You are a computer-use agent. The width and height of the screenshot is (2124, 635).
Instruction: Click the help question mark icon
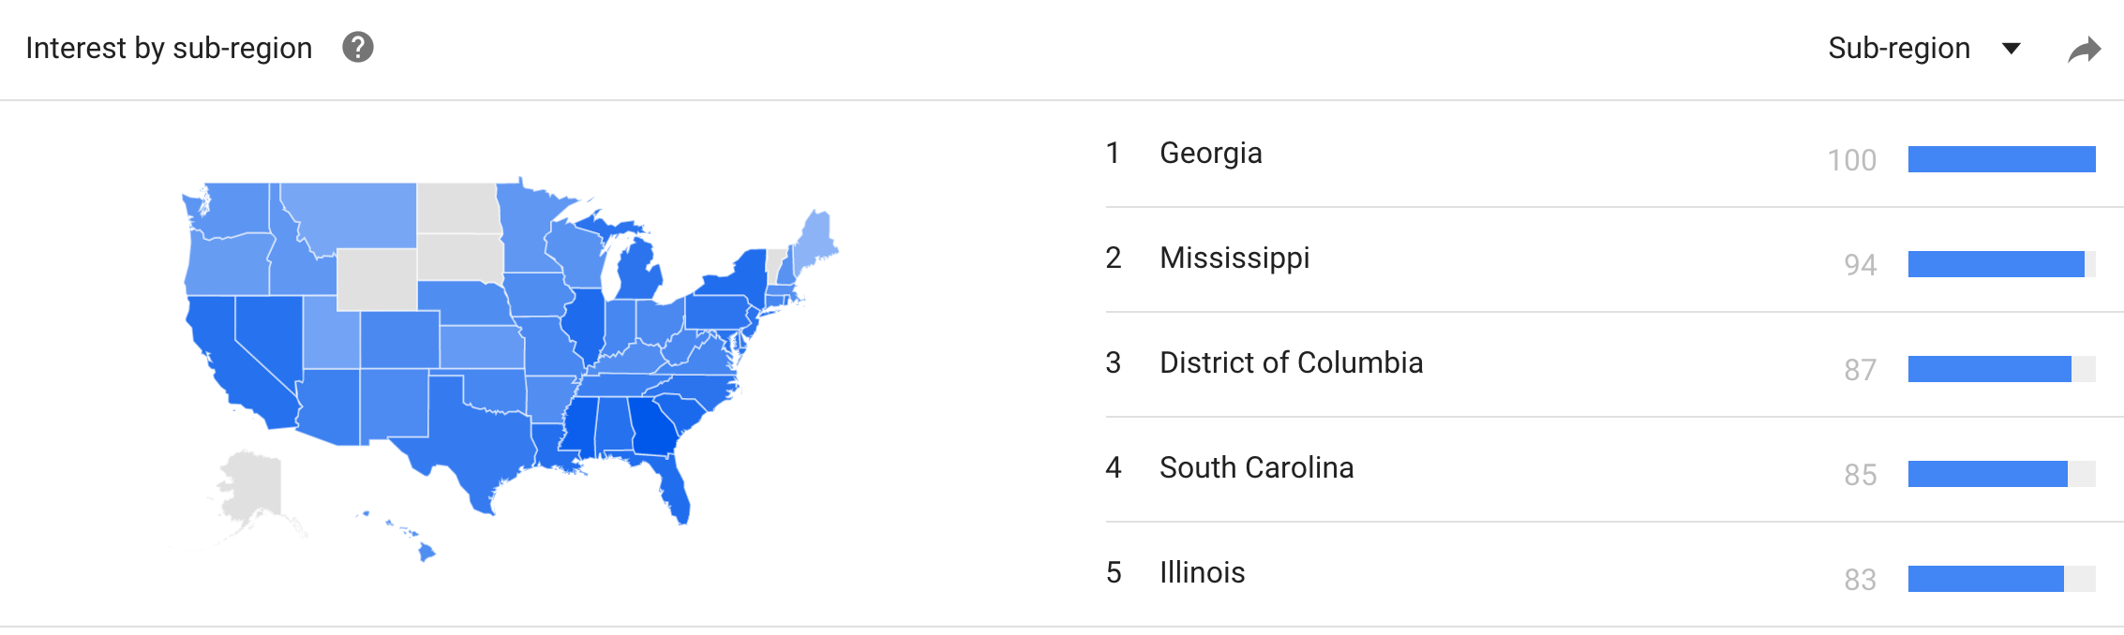coord(357,47)
